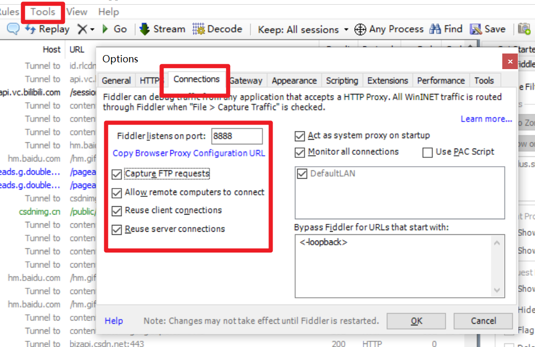Click the Fiddler listens on port field
The width and height of the screenshot is (535, 347).
click(x=237, y=136)
